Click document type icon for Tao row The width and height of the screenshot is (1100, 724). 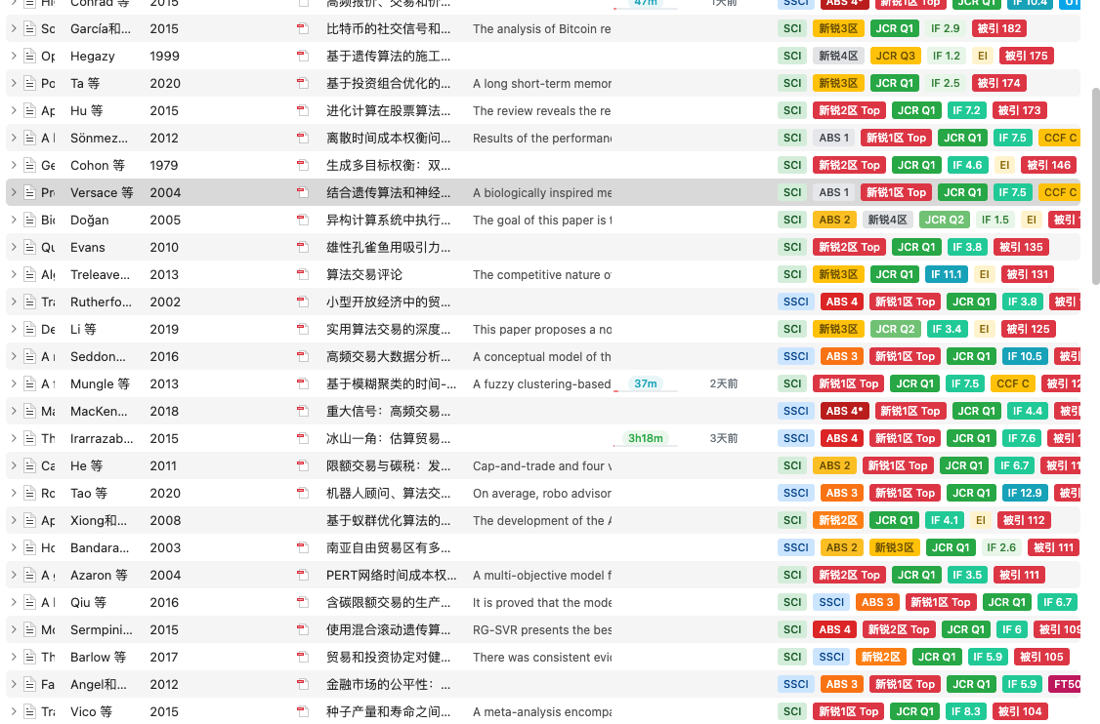click(29, 494)
